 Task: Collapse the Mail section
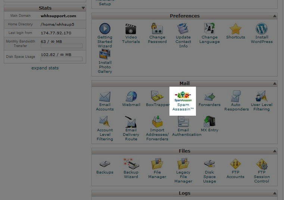275,84
